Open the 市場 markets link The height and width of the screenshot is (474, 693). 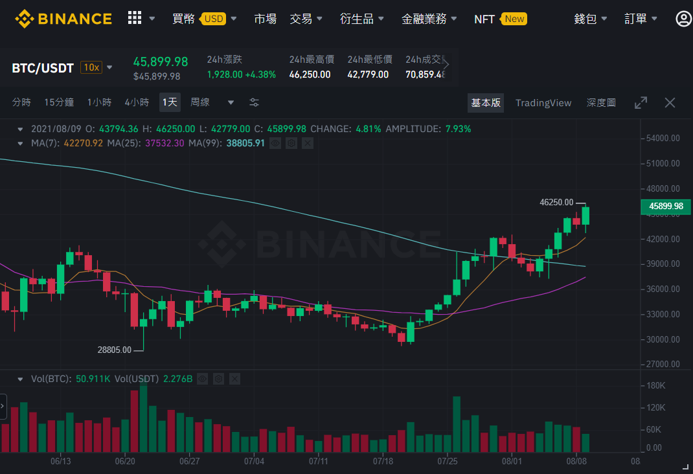tap(265, 19)
